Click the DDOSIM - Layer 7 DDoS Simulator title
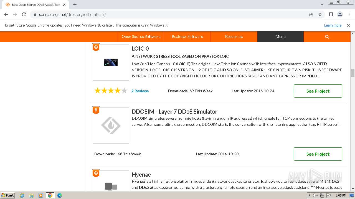Screen dimensions: 355x199 pos(174,112)
